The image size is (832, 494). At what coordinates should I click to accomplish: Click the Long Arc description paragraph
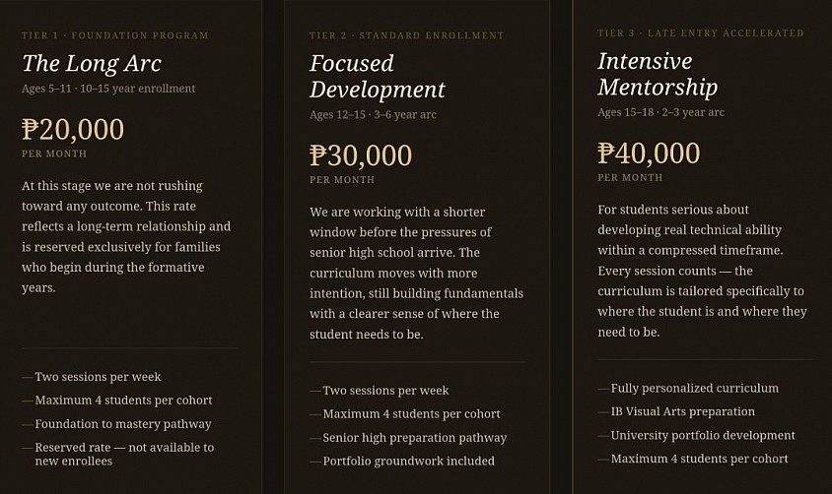click(126, 237)
